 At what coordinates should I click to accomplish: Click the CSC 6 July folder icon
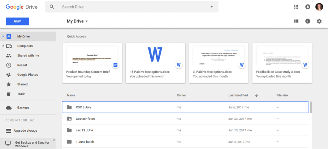[69, 107]
